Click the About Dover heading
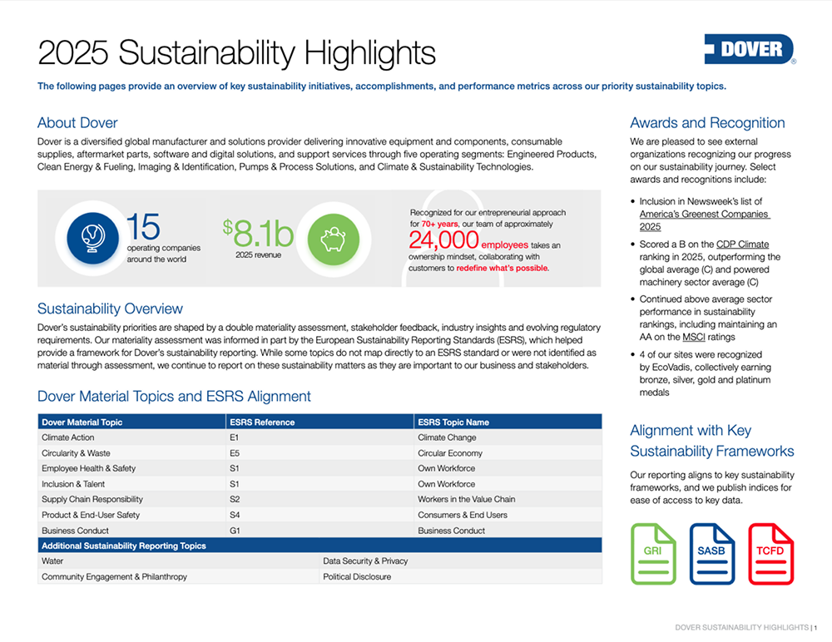 (x=77, y=122)
